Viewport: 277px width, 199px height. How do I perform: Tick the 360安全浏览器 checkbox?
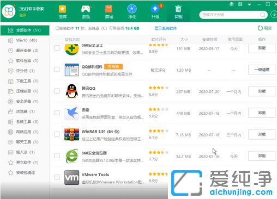(x=57, y=156)
